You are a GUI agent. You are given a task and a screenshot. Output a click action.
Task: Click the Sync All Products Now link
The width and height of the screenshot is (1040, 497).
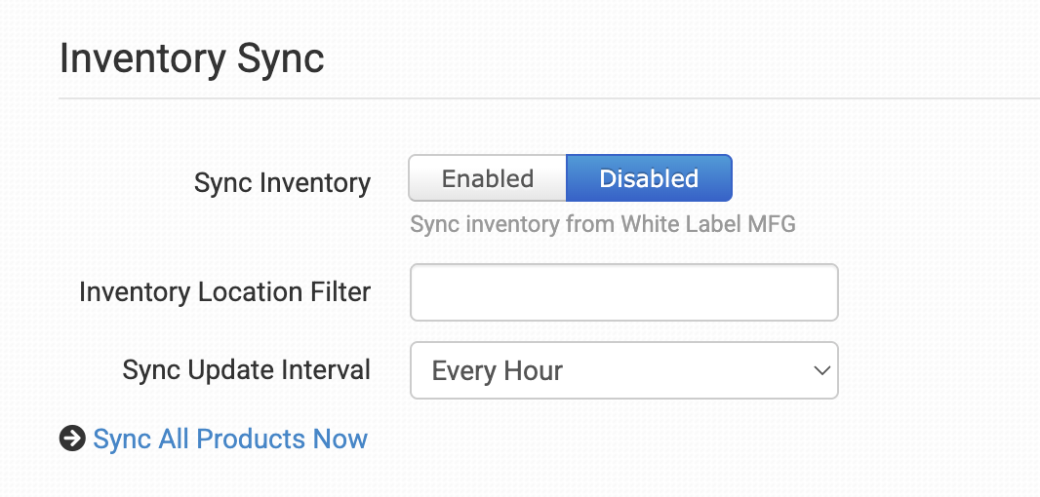(230, 440)
